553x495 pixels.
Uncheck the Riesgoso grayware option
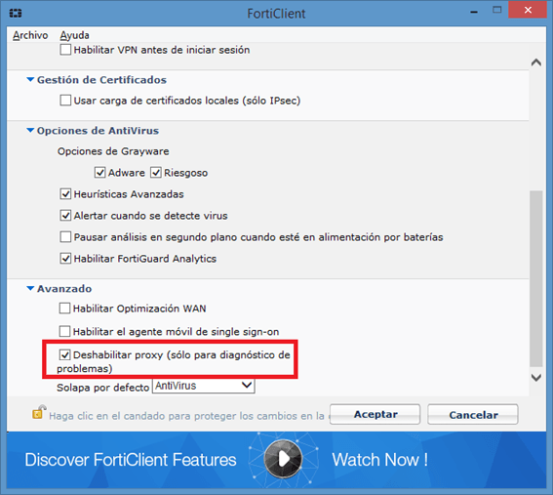pyautogui.click(x=156, y=173)
